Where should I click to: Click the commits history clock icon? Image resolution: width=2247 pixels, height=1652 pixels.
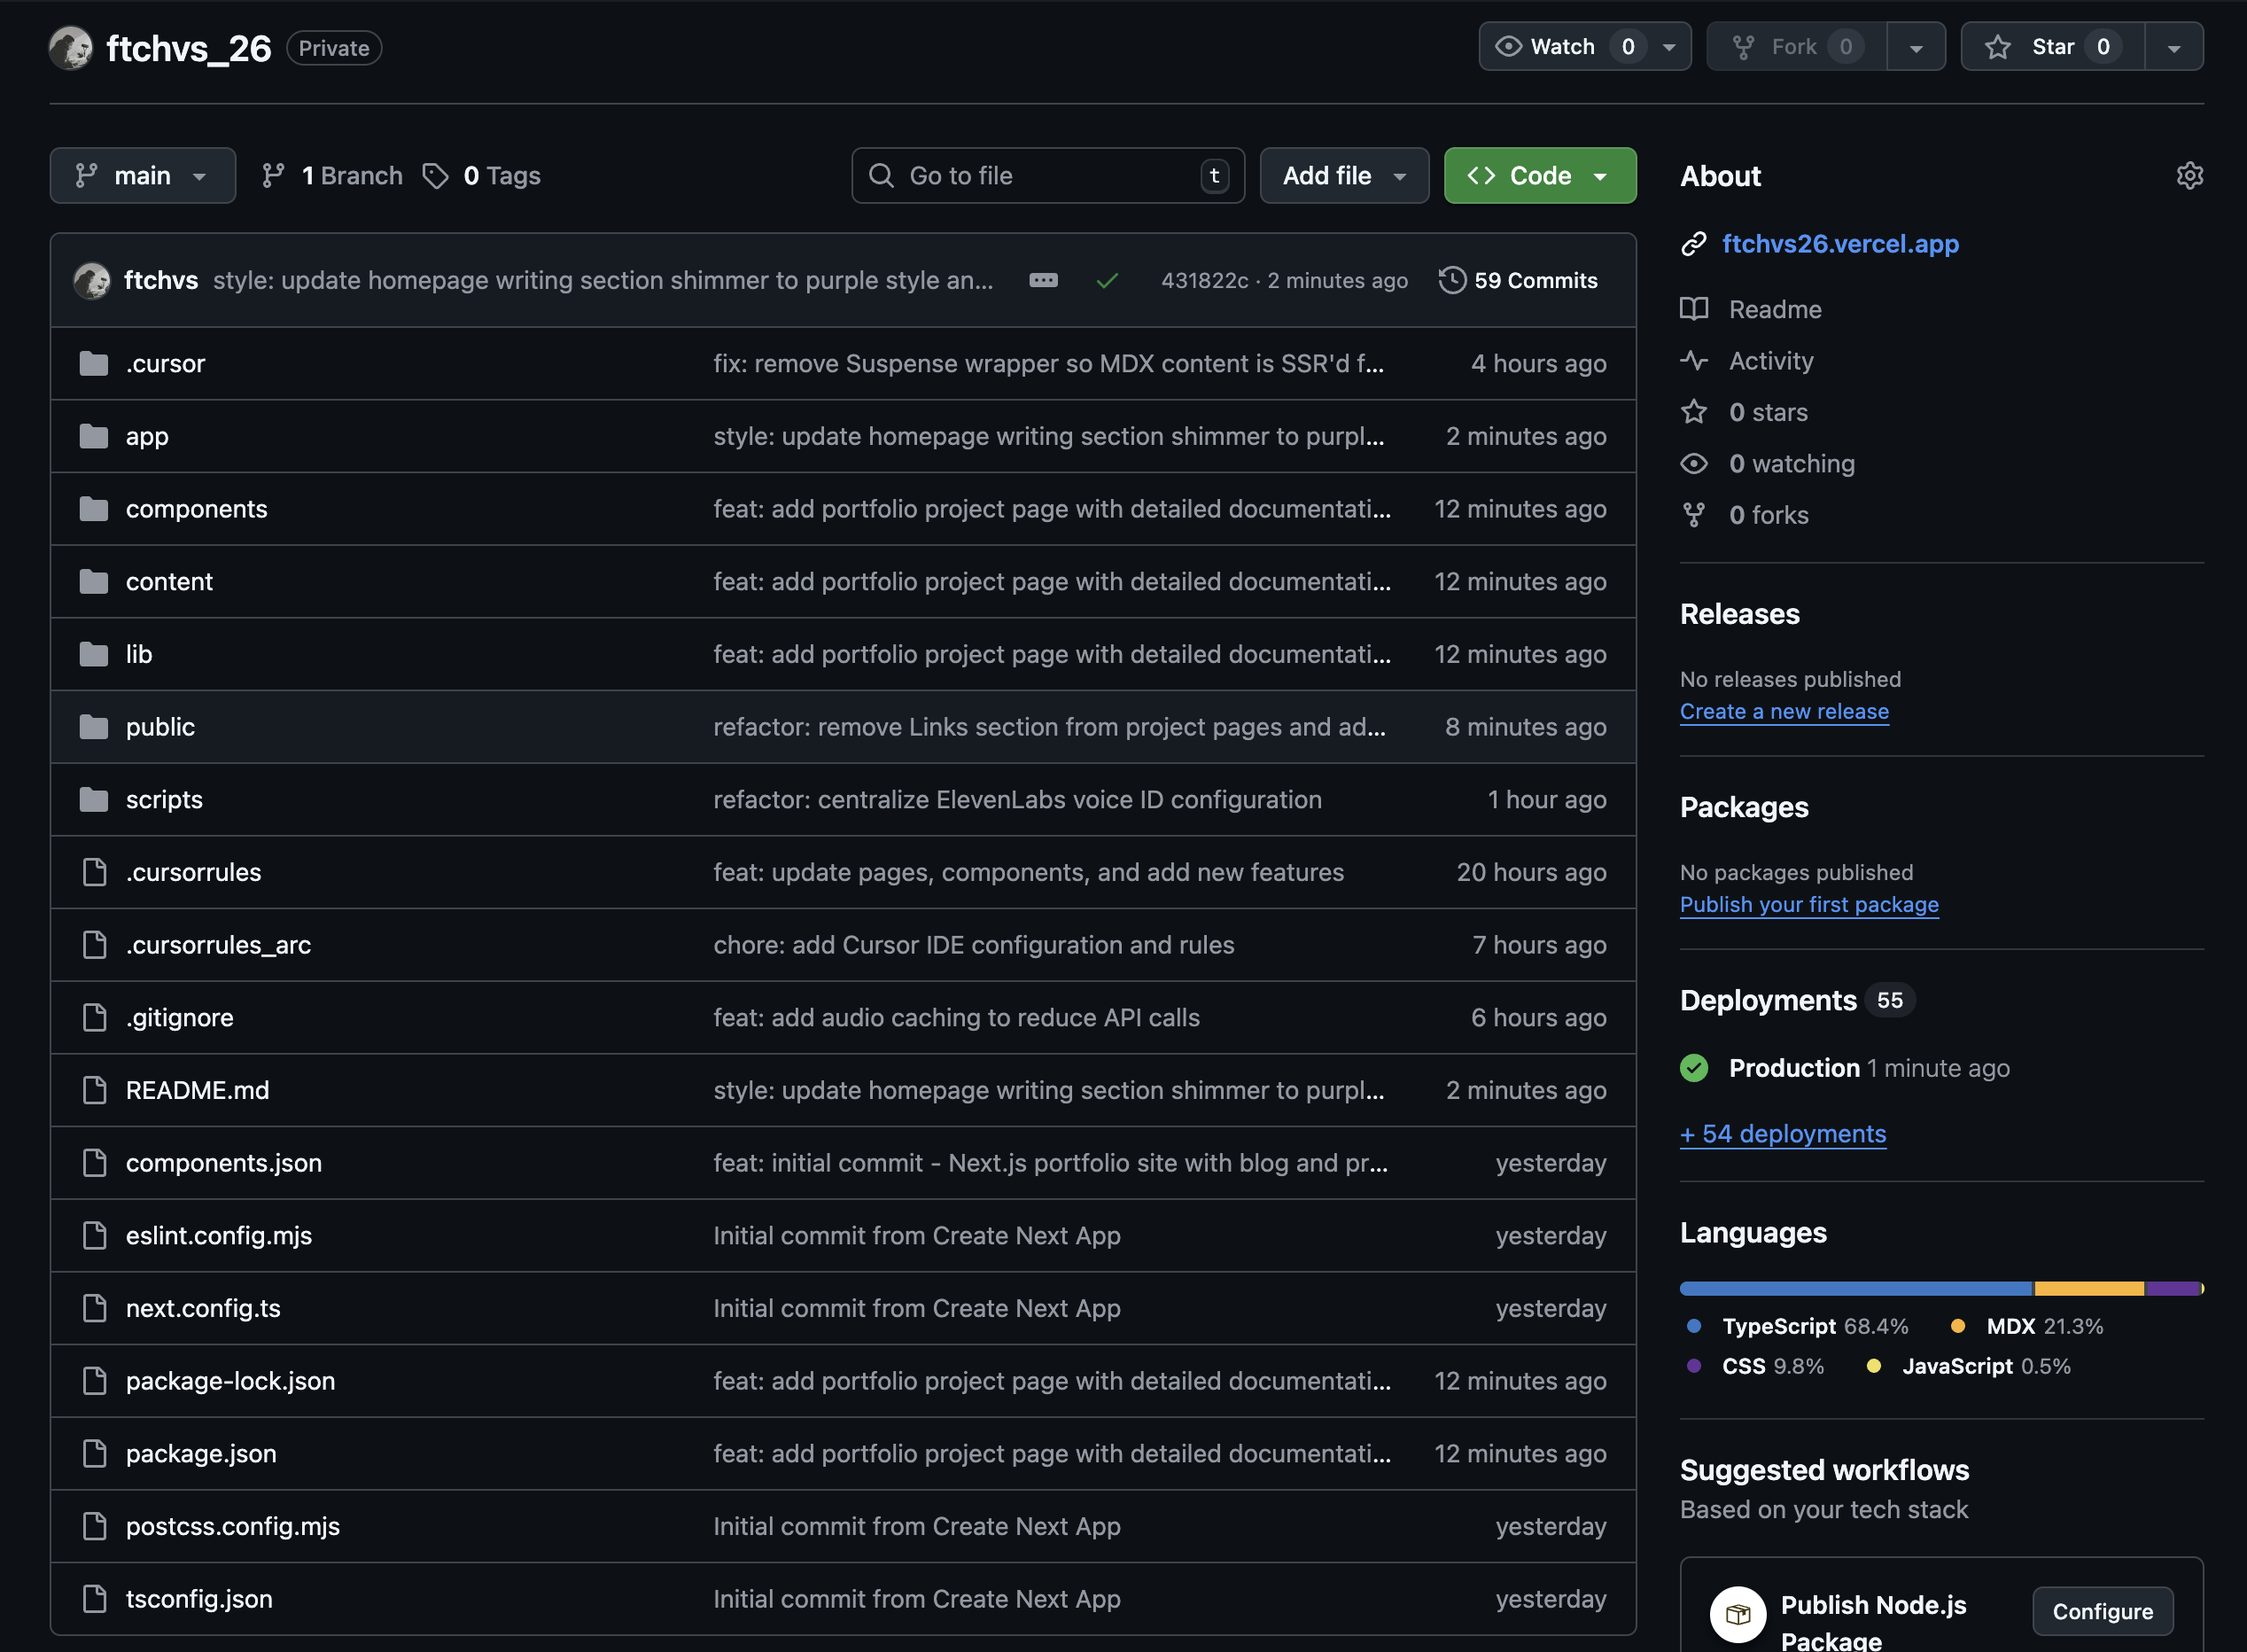pos(1451,280)
